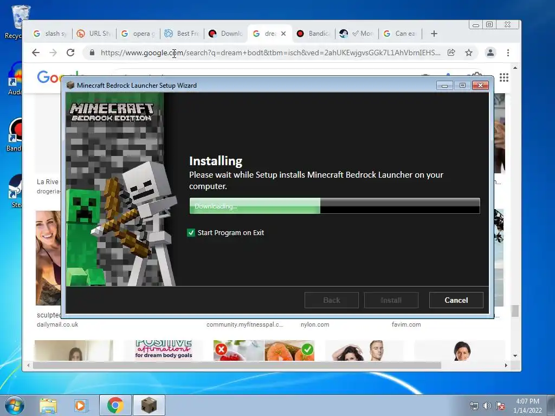Open the Google apps grid icon
The width and height of the screenshot is (555, 416).
pyautogui.click(x=504, y=77)
